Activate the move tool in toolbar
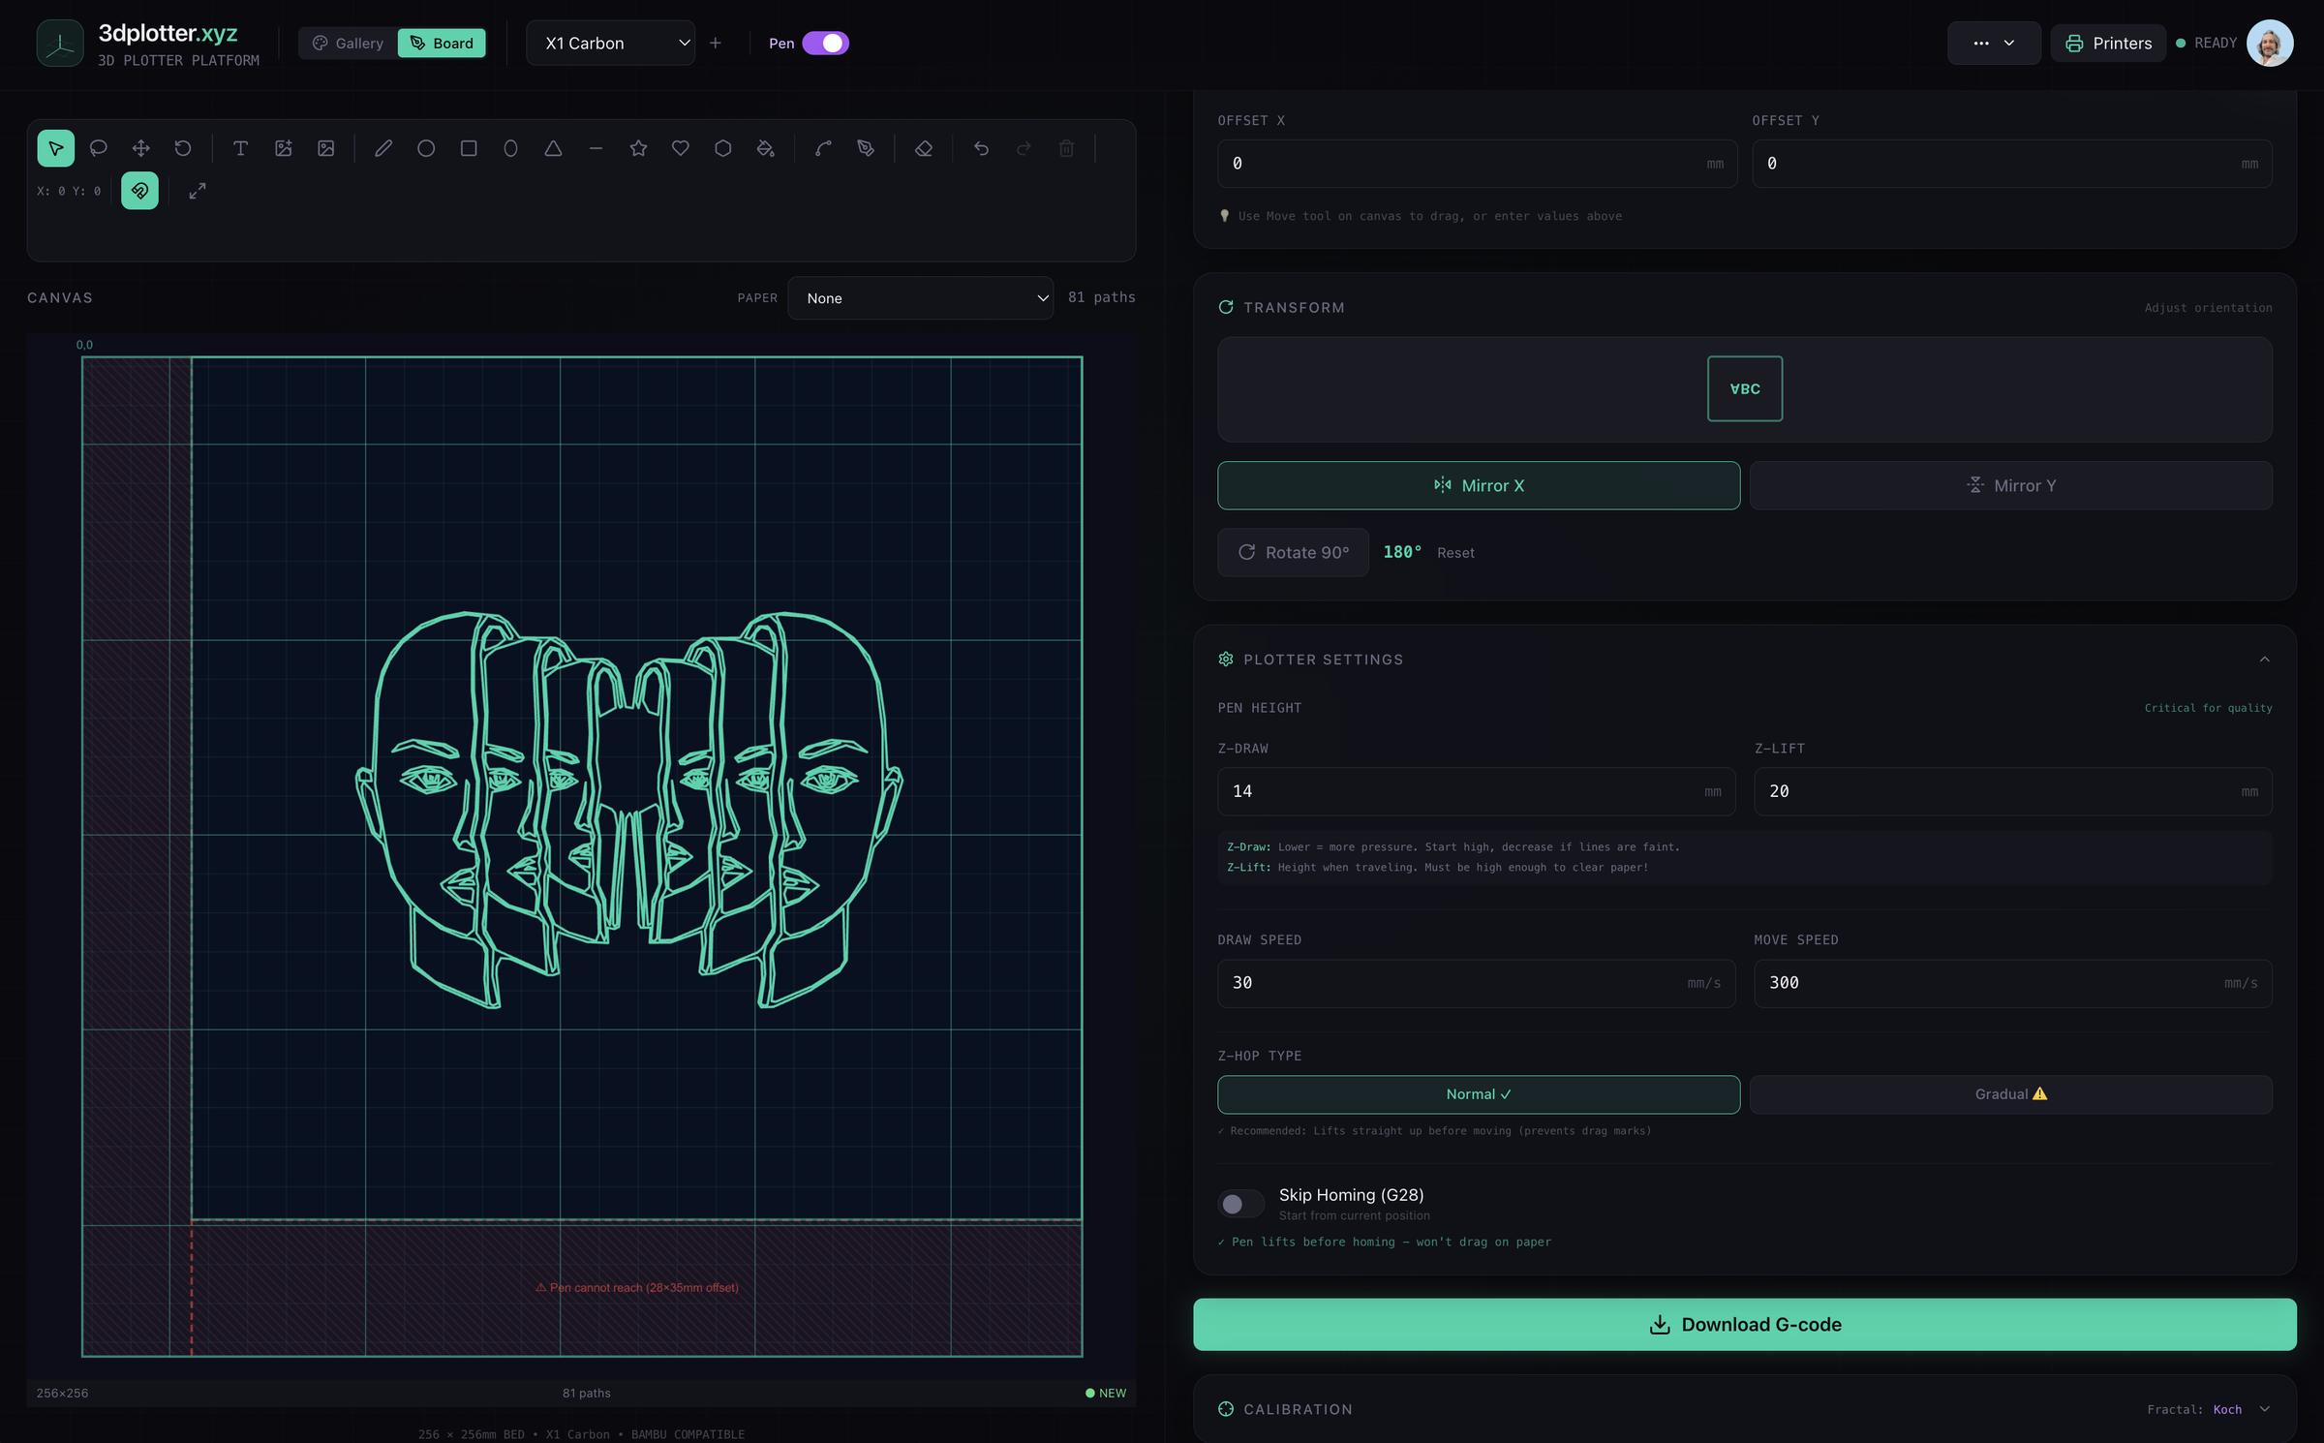This screenshot has height=1443, width=2324. 140,148
